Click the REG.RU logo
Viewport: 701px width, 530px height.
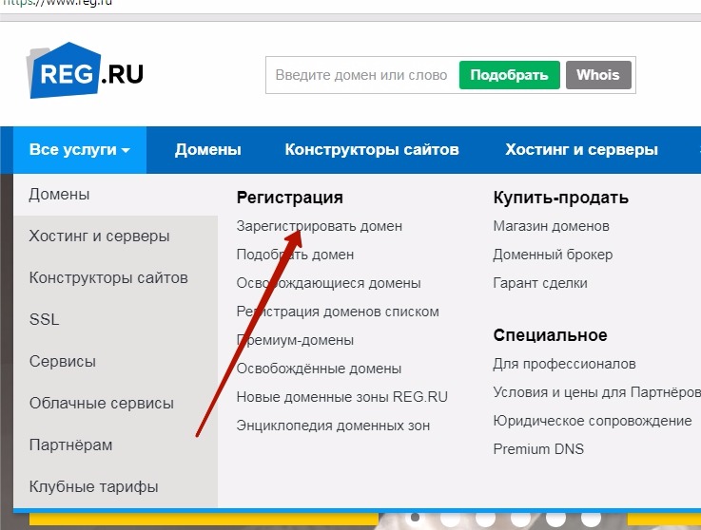tap(86, 70)
